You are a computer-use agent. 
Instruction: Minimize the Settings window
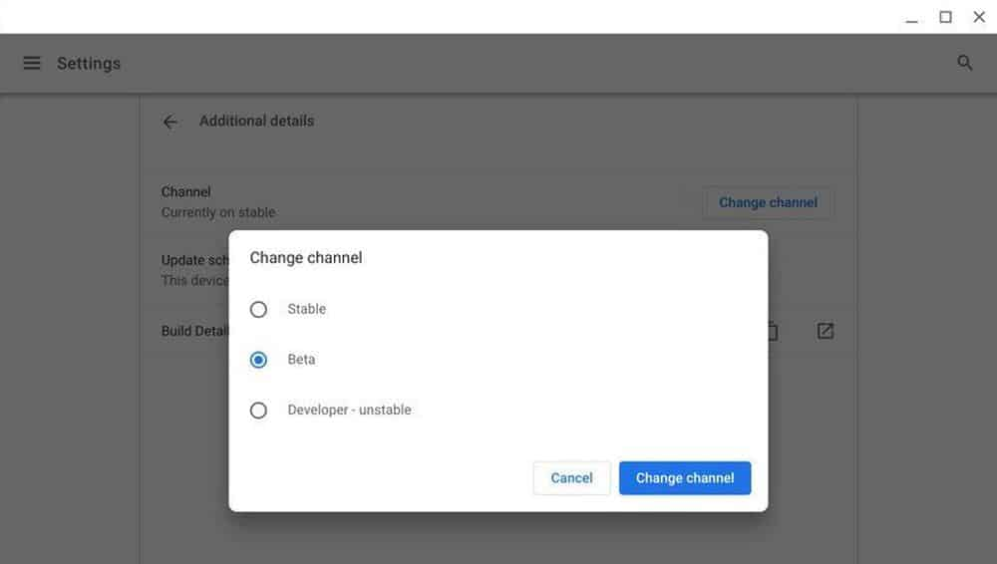(911, 17)
